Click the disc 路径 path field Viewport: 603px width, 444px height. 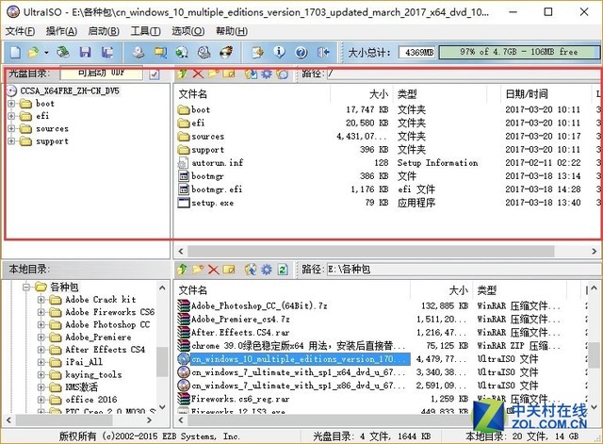click(464, 74)
